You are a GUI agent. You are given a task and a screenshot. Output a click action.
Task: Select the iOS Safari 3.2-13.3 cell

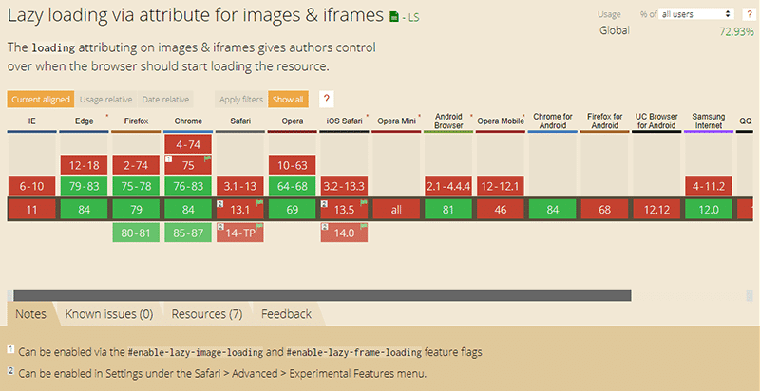(x=344, y=186)
